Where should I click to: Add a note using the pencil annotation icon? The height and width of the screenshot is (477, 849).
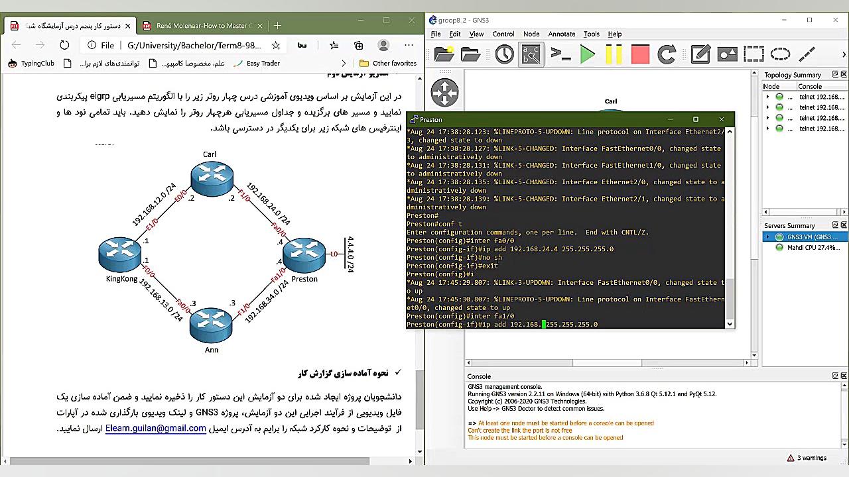click(x=700, y=54)
